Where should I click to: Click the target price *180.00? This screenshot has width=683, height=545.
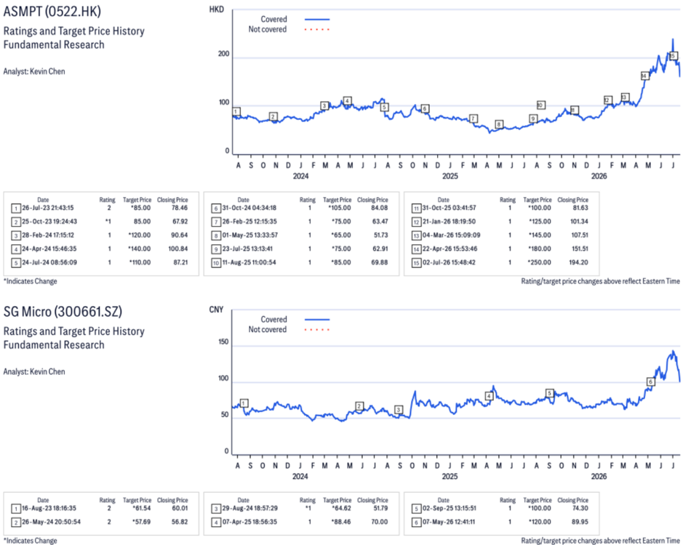point(539,249)
